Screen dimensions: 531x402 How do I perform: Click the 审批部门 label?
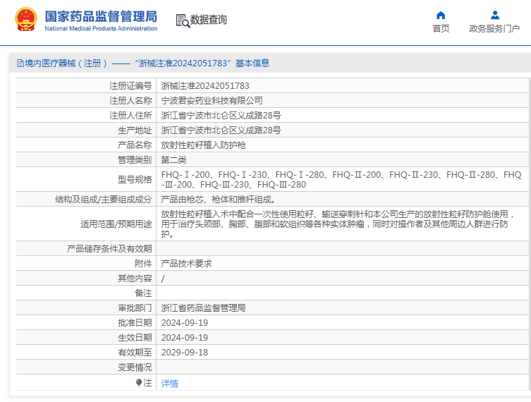click(x=135, y=308)
